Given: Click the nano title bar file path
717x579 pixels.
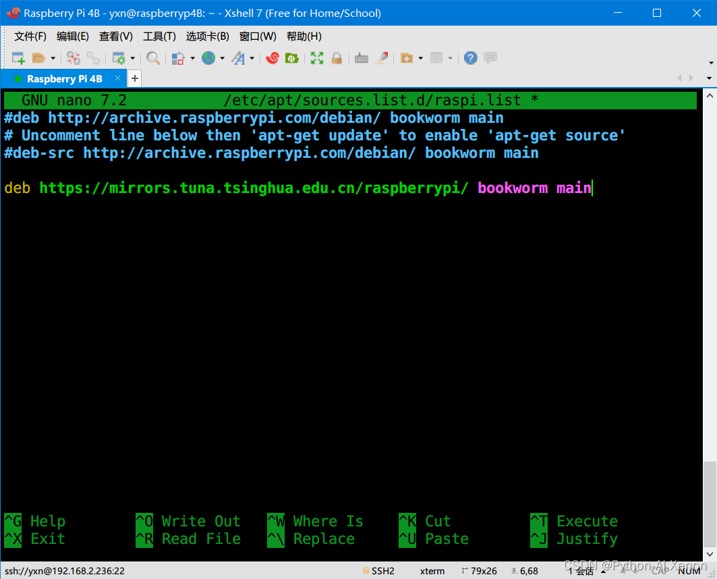Looking at the screenshot, I should point(372,100).
